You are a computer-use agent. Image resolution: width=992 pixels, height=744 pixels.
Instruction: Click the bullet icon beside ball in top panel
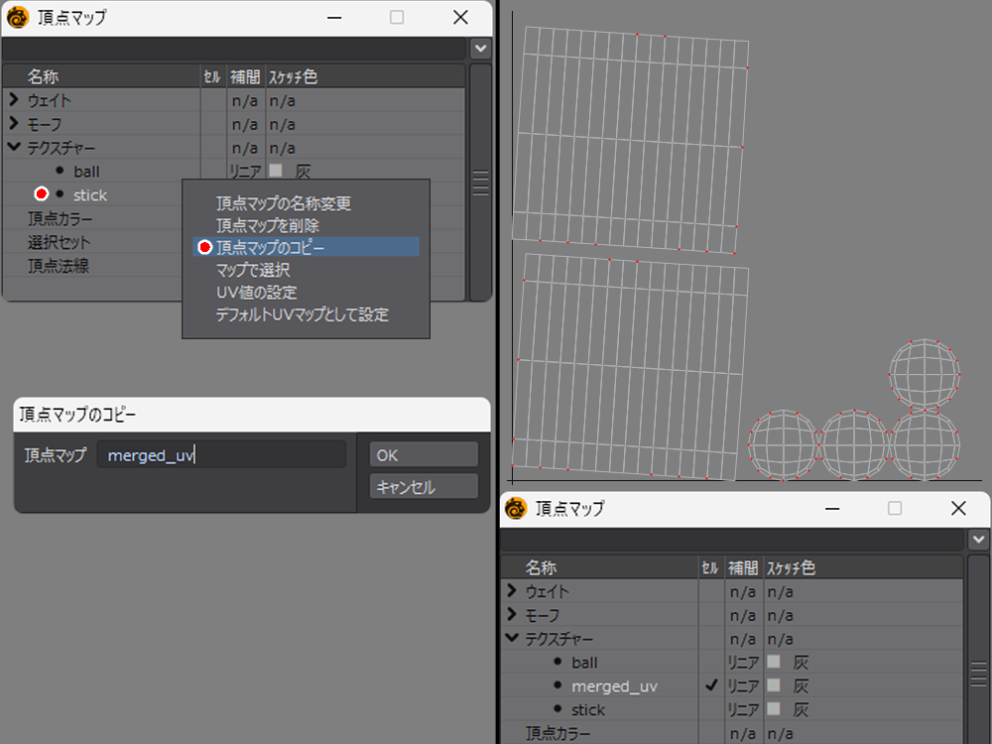[x=60, y=171]
